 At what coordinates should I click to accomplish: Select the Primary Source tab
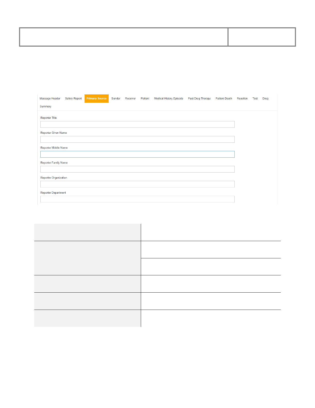click(x=97, y=99)
